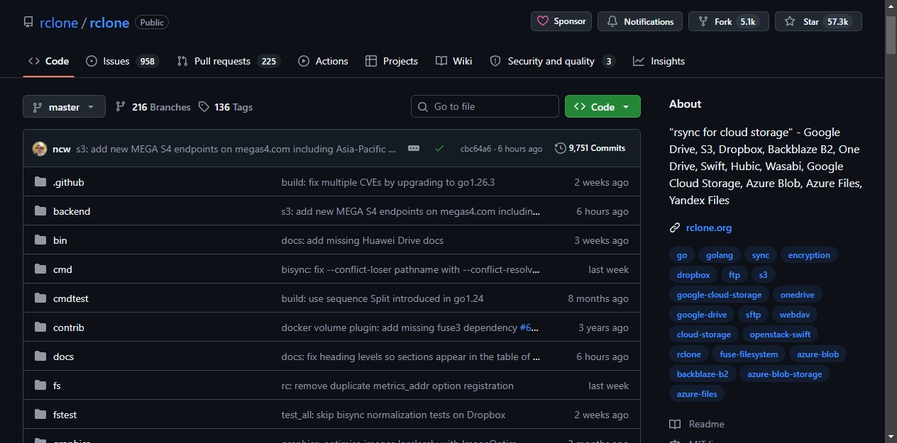The width and height of the screenshot is (897, 443).
Task: Open the cmdtest folder name
Action: tap(71, 298)
